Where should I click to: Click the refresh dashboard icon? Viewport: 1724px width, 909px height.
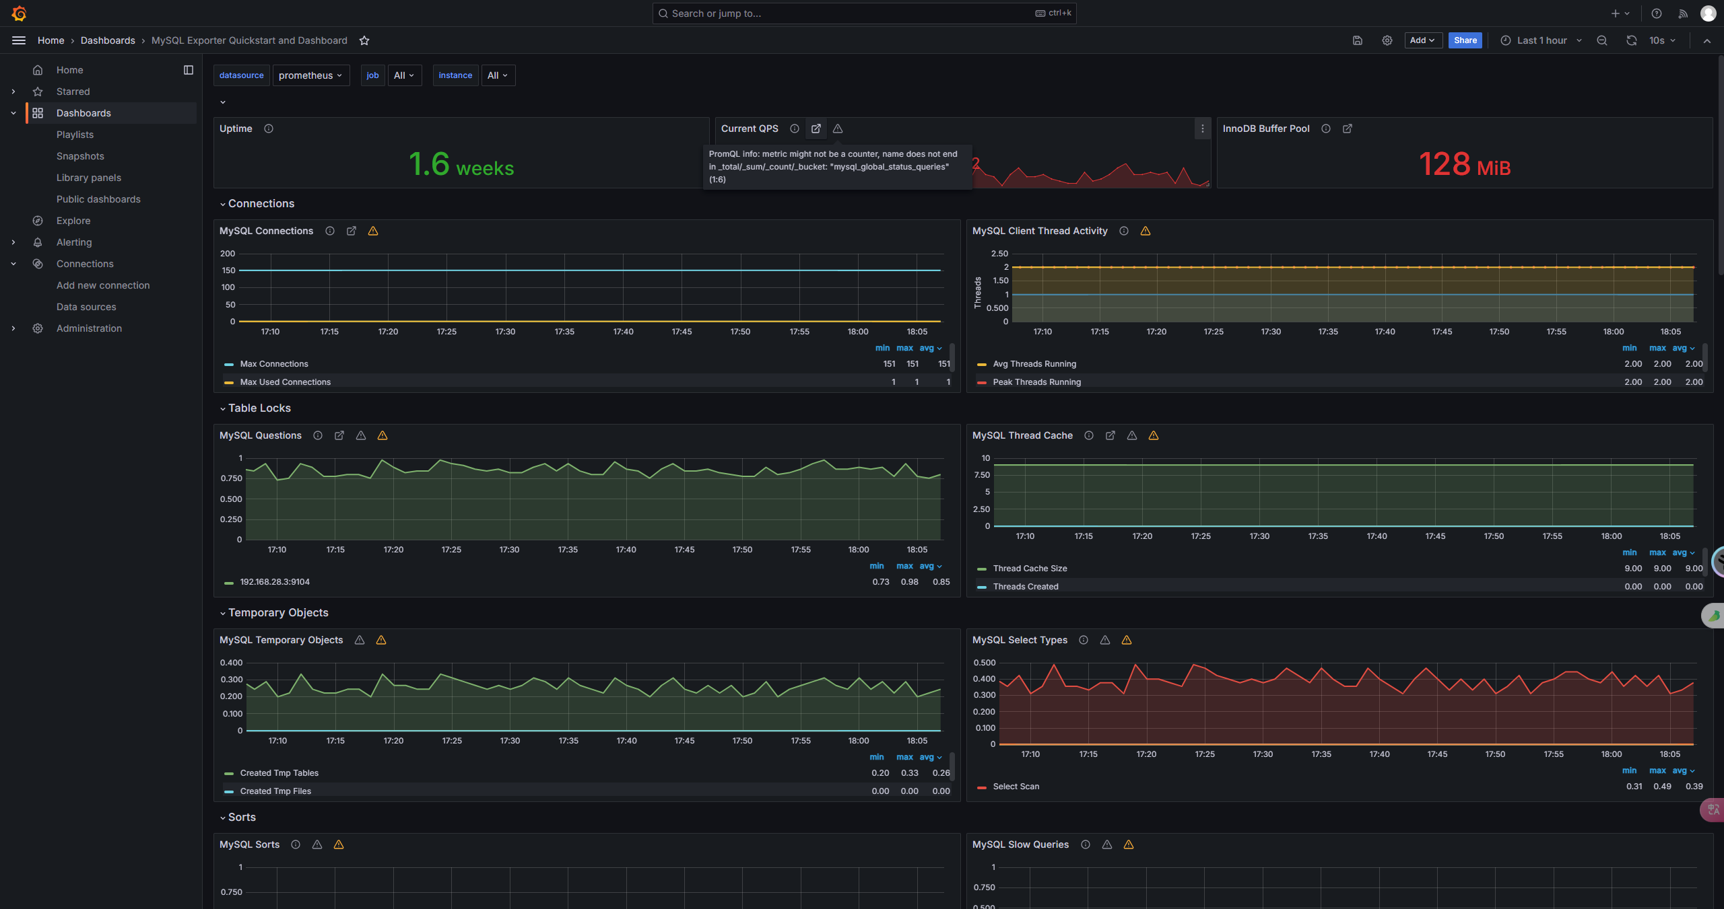(1631, 40)
